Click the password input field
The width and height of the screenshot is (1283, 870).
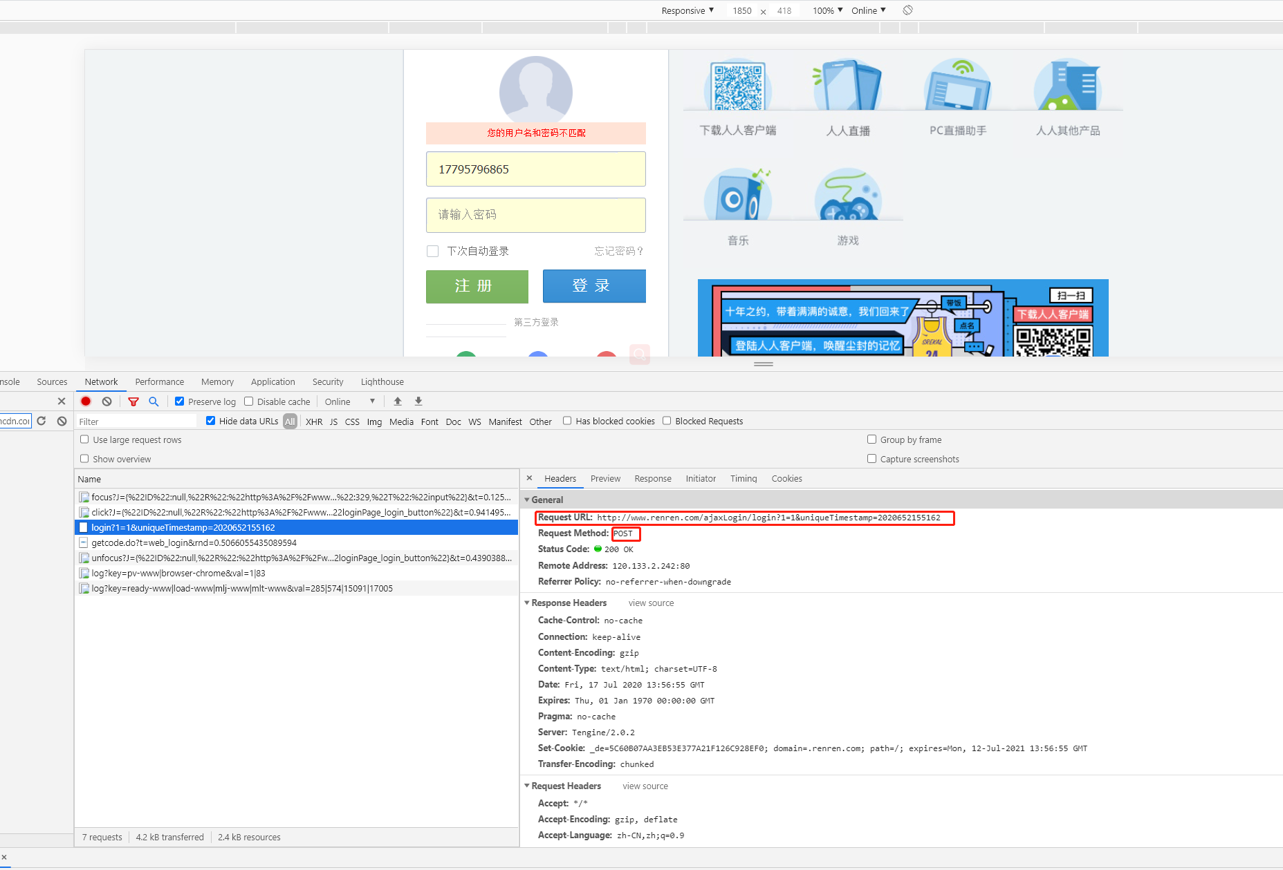point(536,215)
